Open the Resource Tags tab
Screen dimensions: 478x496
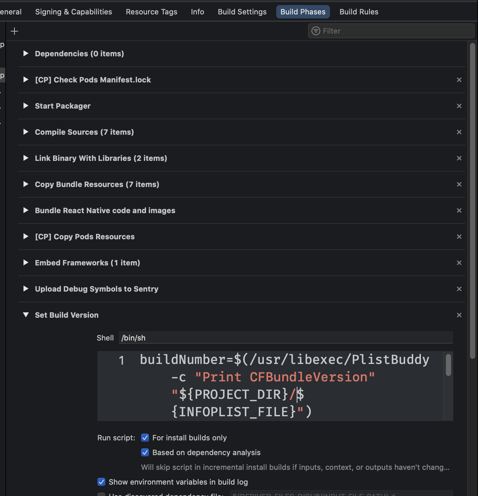[x=151, y=12]
